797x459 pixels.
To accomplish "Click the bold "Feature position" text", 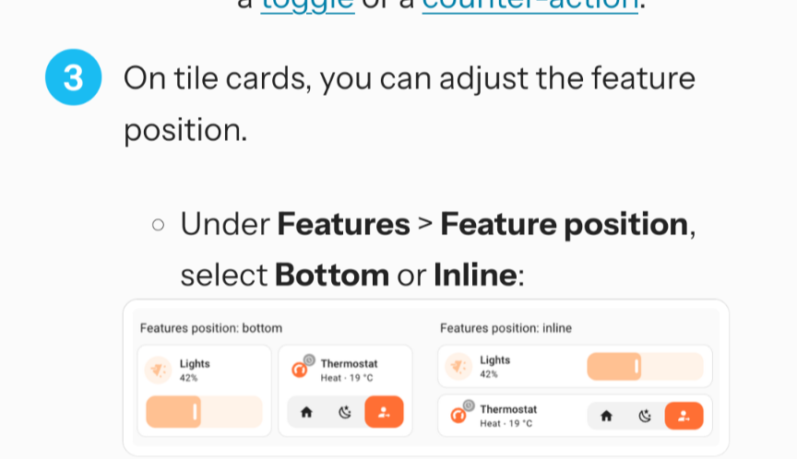I will [x=565, y=224].
